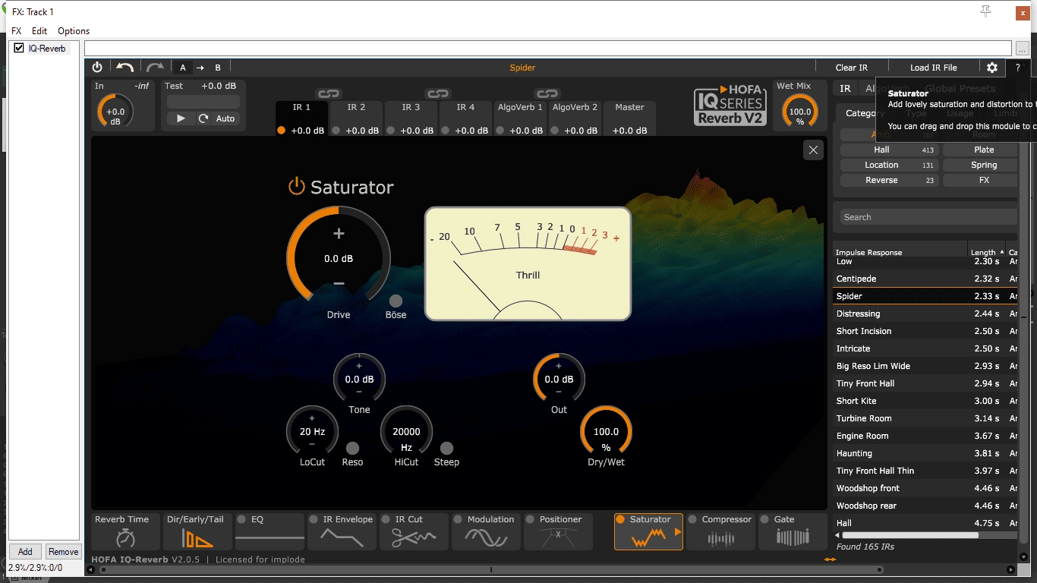Click the link icon between IR 3 and IR 4

coord(437,93)
